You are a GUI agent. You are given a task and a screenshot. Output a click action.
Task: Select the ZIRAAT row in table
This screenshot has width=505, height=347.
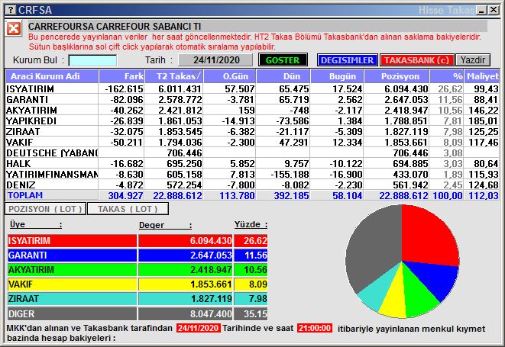pyautogui.click(x=252, y=131)
